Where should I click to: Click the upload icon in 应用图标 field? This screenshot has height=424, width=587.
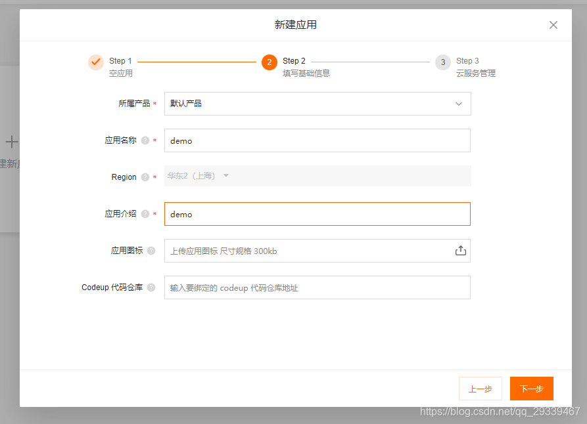point(460,250)
